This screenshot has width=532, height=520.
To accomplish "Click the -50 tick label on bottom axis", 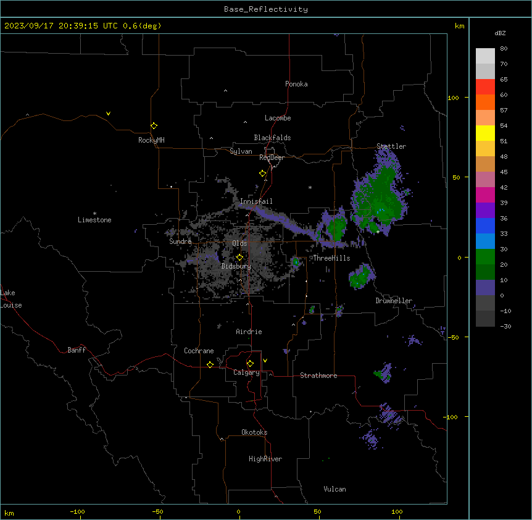I will point(157,511).
